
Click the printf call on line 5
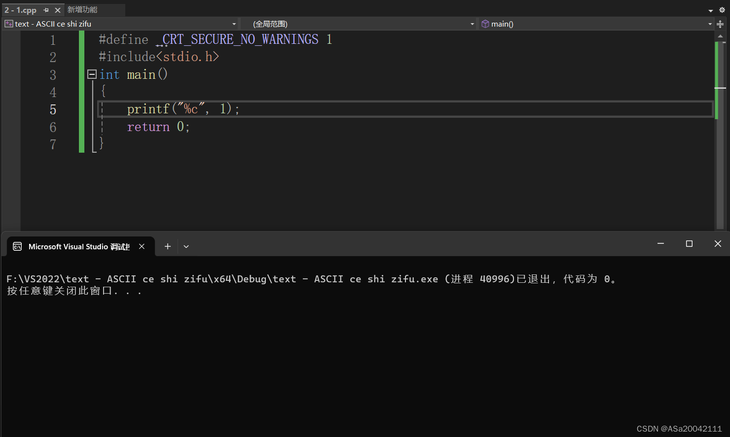(x=183, y=109)
